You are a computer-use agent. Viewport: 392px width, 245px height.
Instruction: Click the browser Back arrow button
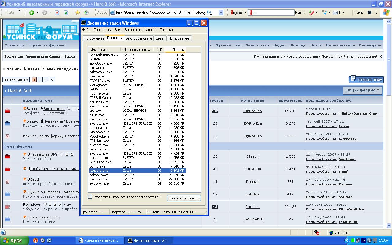[32, 13]
